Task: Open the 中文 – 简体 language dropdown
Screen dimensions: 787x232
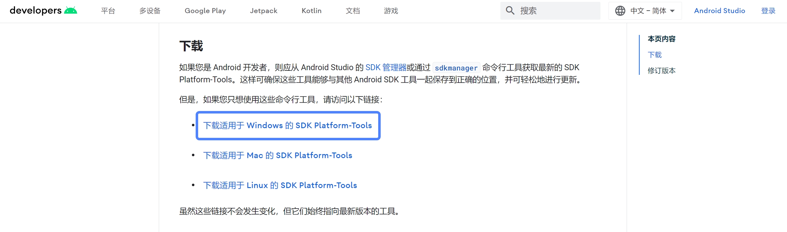Action: point(652,11)
